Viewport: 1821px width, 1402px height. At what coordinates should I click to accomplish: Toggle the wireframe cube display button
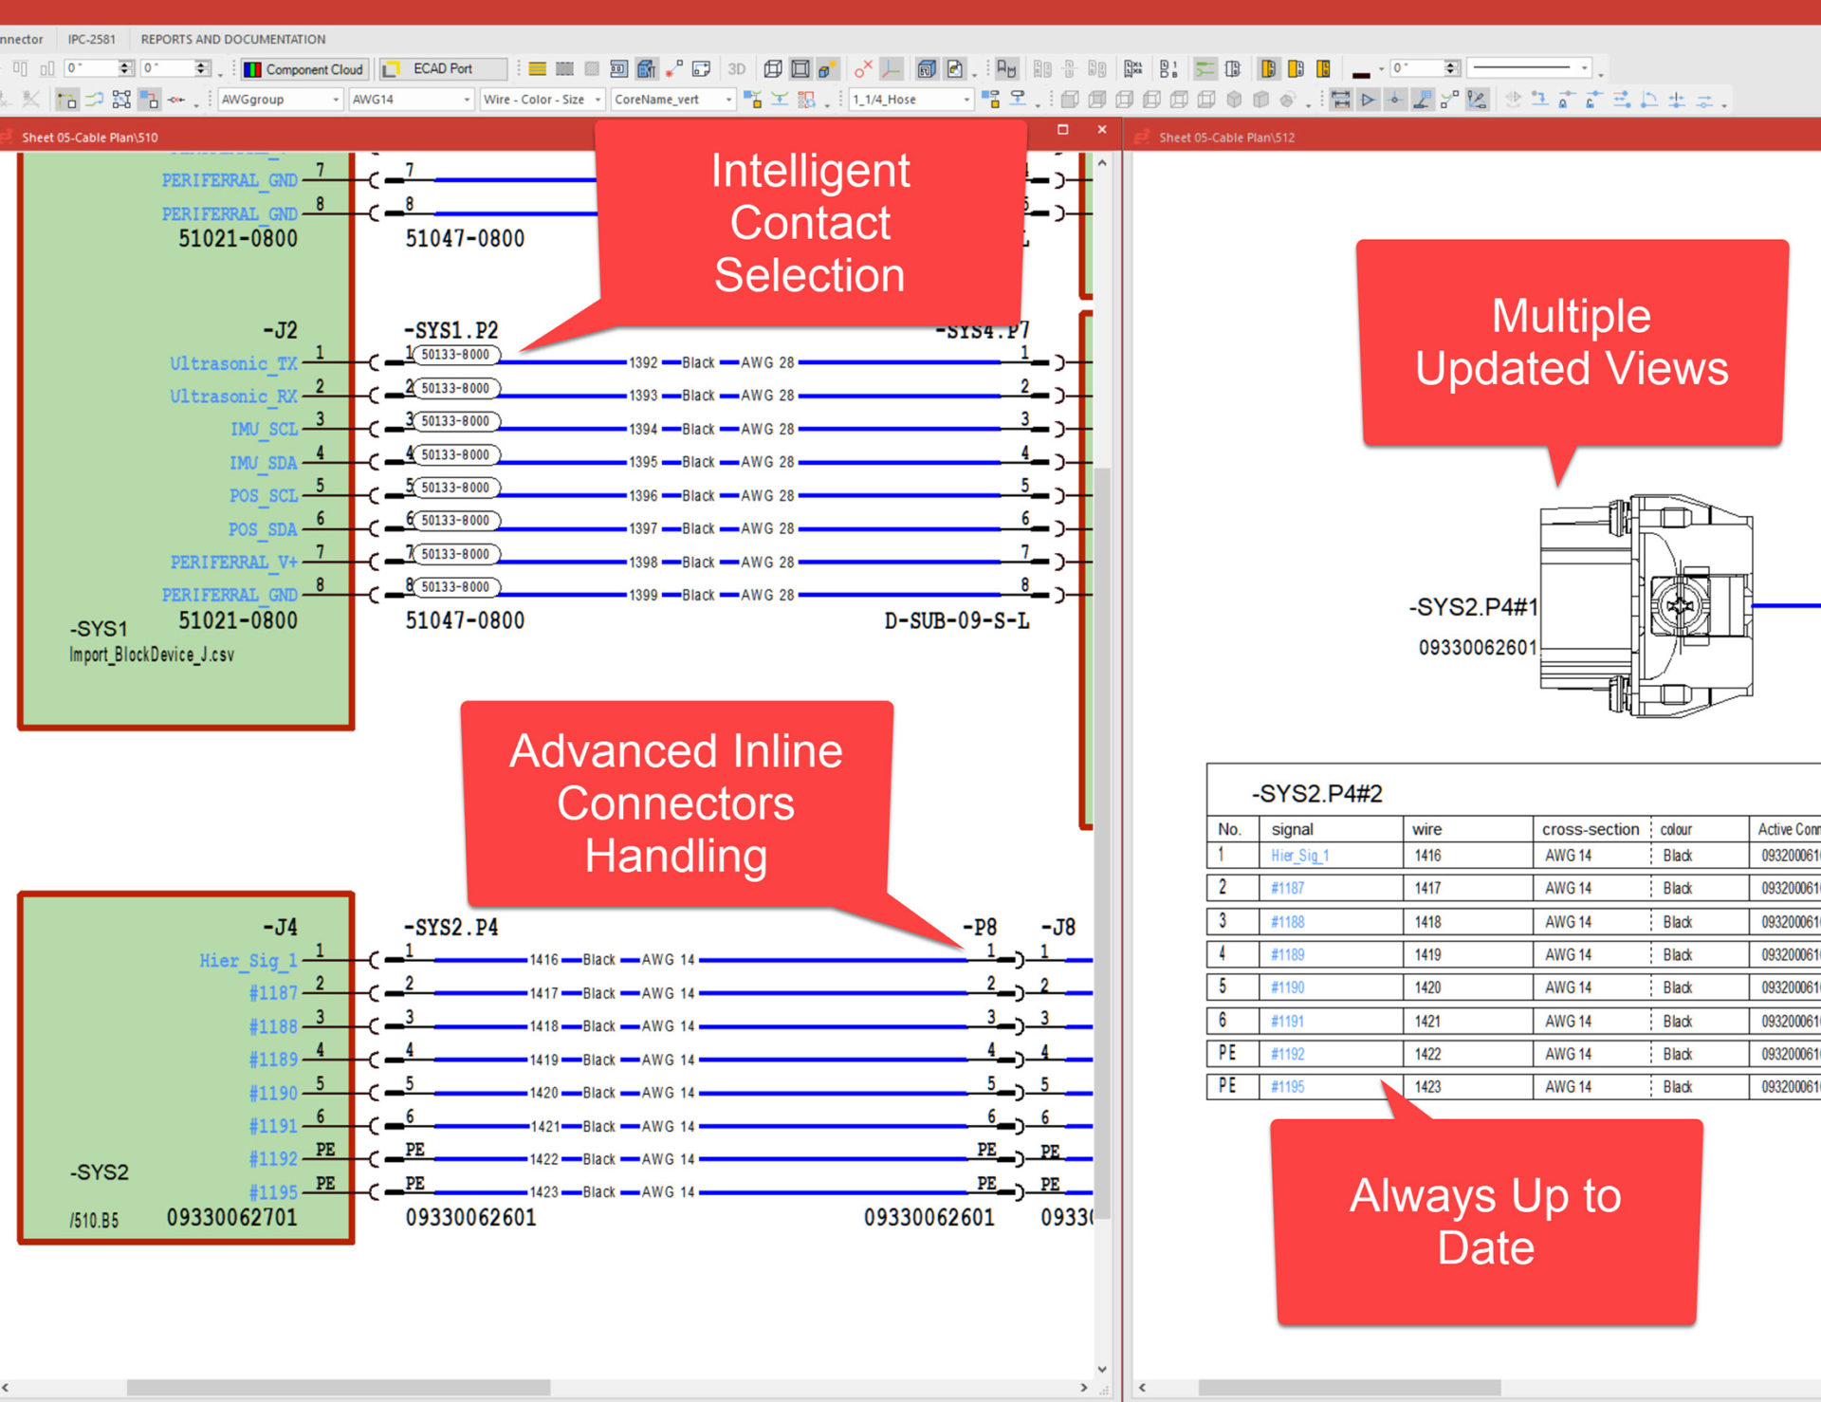click(x=772, y=68)
